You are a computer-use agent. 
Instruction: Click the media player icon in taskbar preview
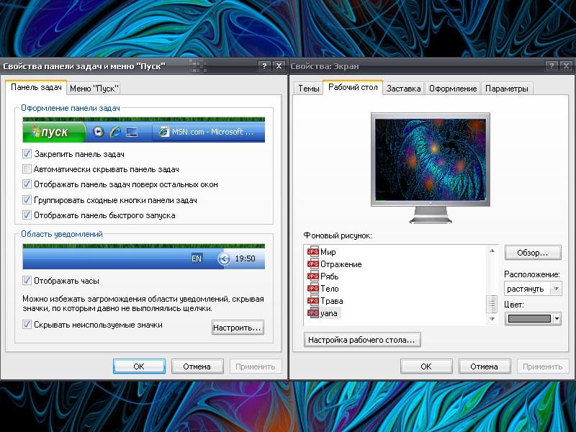pos(98,132)
